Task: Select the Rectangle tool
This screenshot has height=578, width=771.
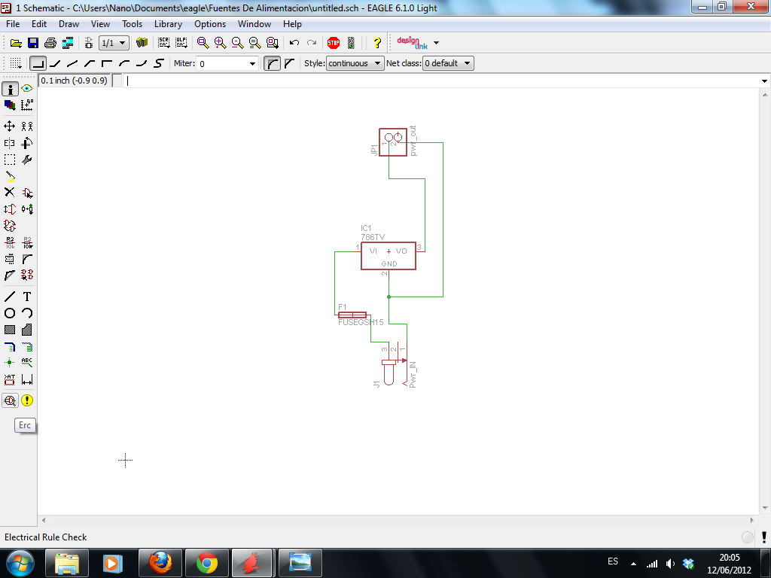Action: (10, 330)
